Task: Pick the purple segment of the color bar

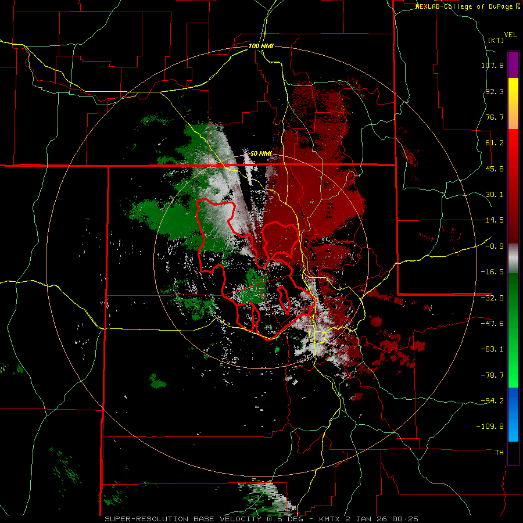Action: (513, 65)
